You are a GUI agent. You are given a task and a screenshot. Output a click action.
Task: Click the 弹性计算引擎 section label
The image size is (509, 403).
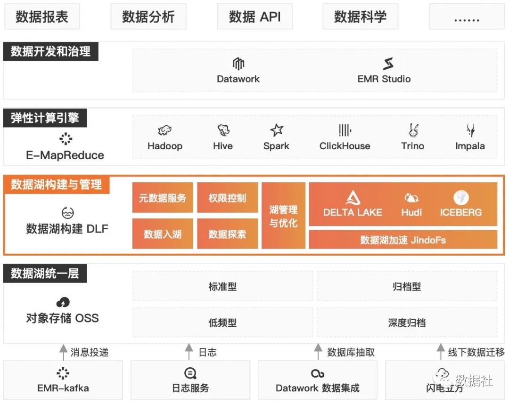click(45, 118)
